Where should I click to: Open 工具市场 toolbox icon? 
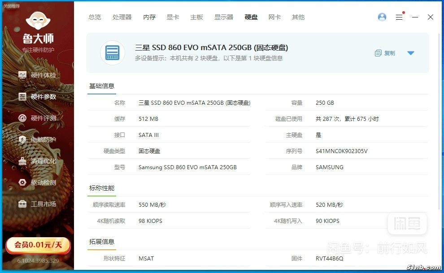(22, 204)
